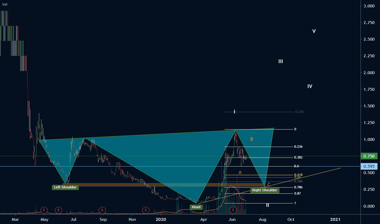Select the Head label
Screen dimensions: 380x224
[x=196, y=207]
